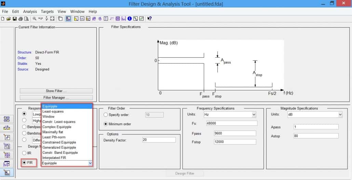This screenshot has height=180, width=352.
Task: Open the Import Filter sidebar panel
Action: coord(7,164)
